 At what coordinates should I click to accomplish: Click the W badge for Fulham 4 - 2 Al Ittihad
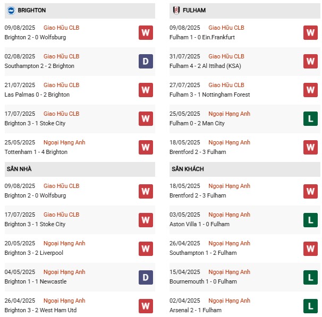tap(310, 62)
